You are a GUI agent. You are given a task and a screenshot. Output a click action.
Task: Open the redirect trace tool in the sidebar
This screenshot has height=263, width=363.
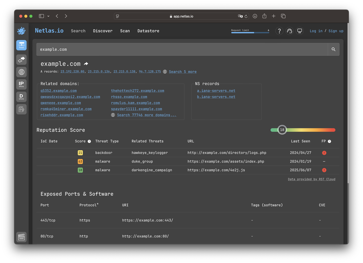(21, 59)
